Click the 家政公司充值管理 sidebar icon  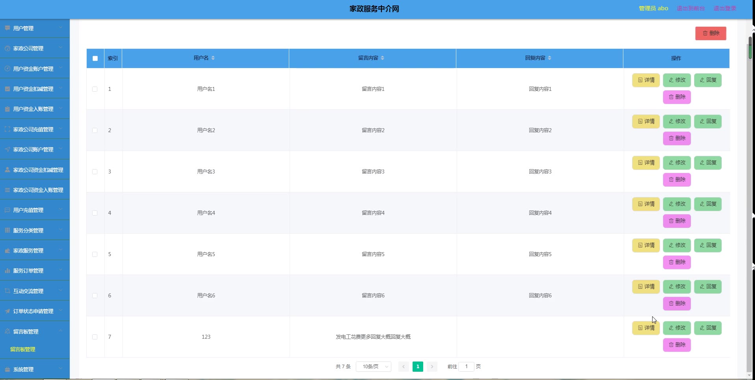pos(7,129)
